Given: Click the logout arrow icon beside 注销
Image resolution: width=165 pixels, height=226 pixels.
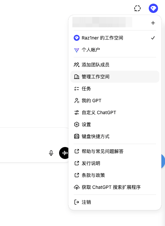Looking at the screenshot, I should click(x=77, y=202).
